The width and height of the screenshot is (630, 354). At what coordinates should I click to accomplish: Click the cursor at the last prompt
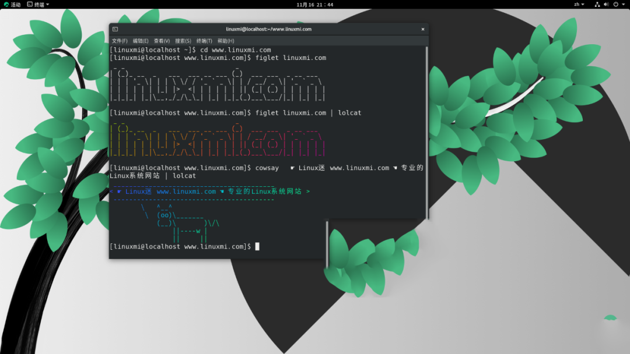click(257, 246)
